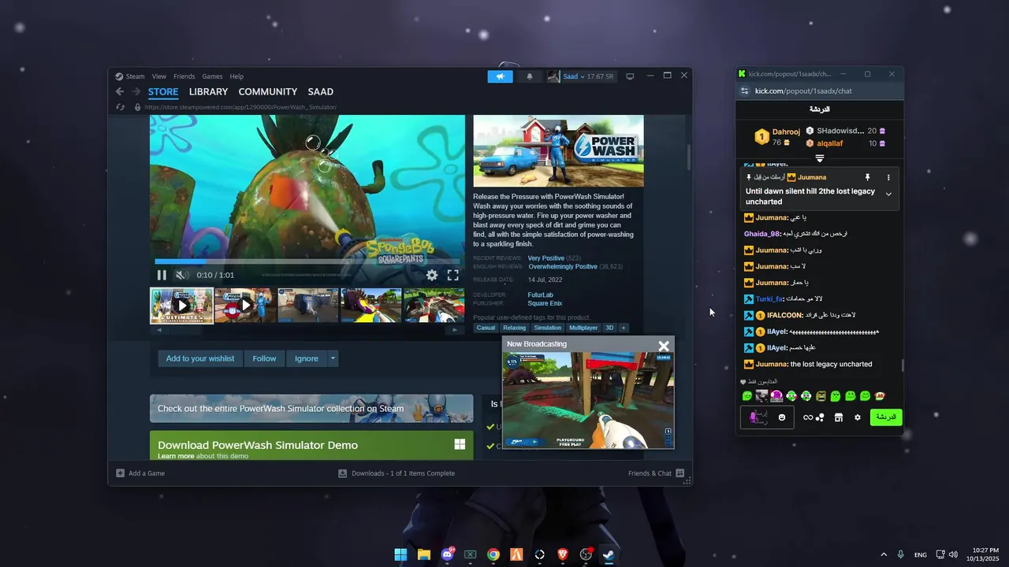Screen dimensions: 1009x567
Task: Reload the Steam store page
Action: 121,107
